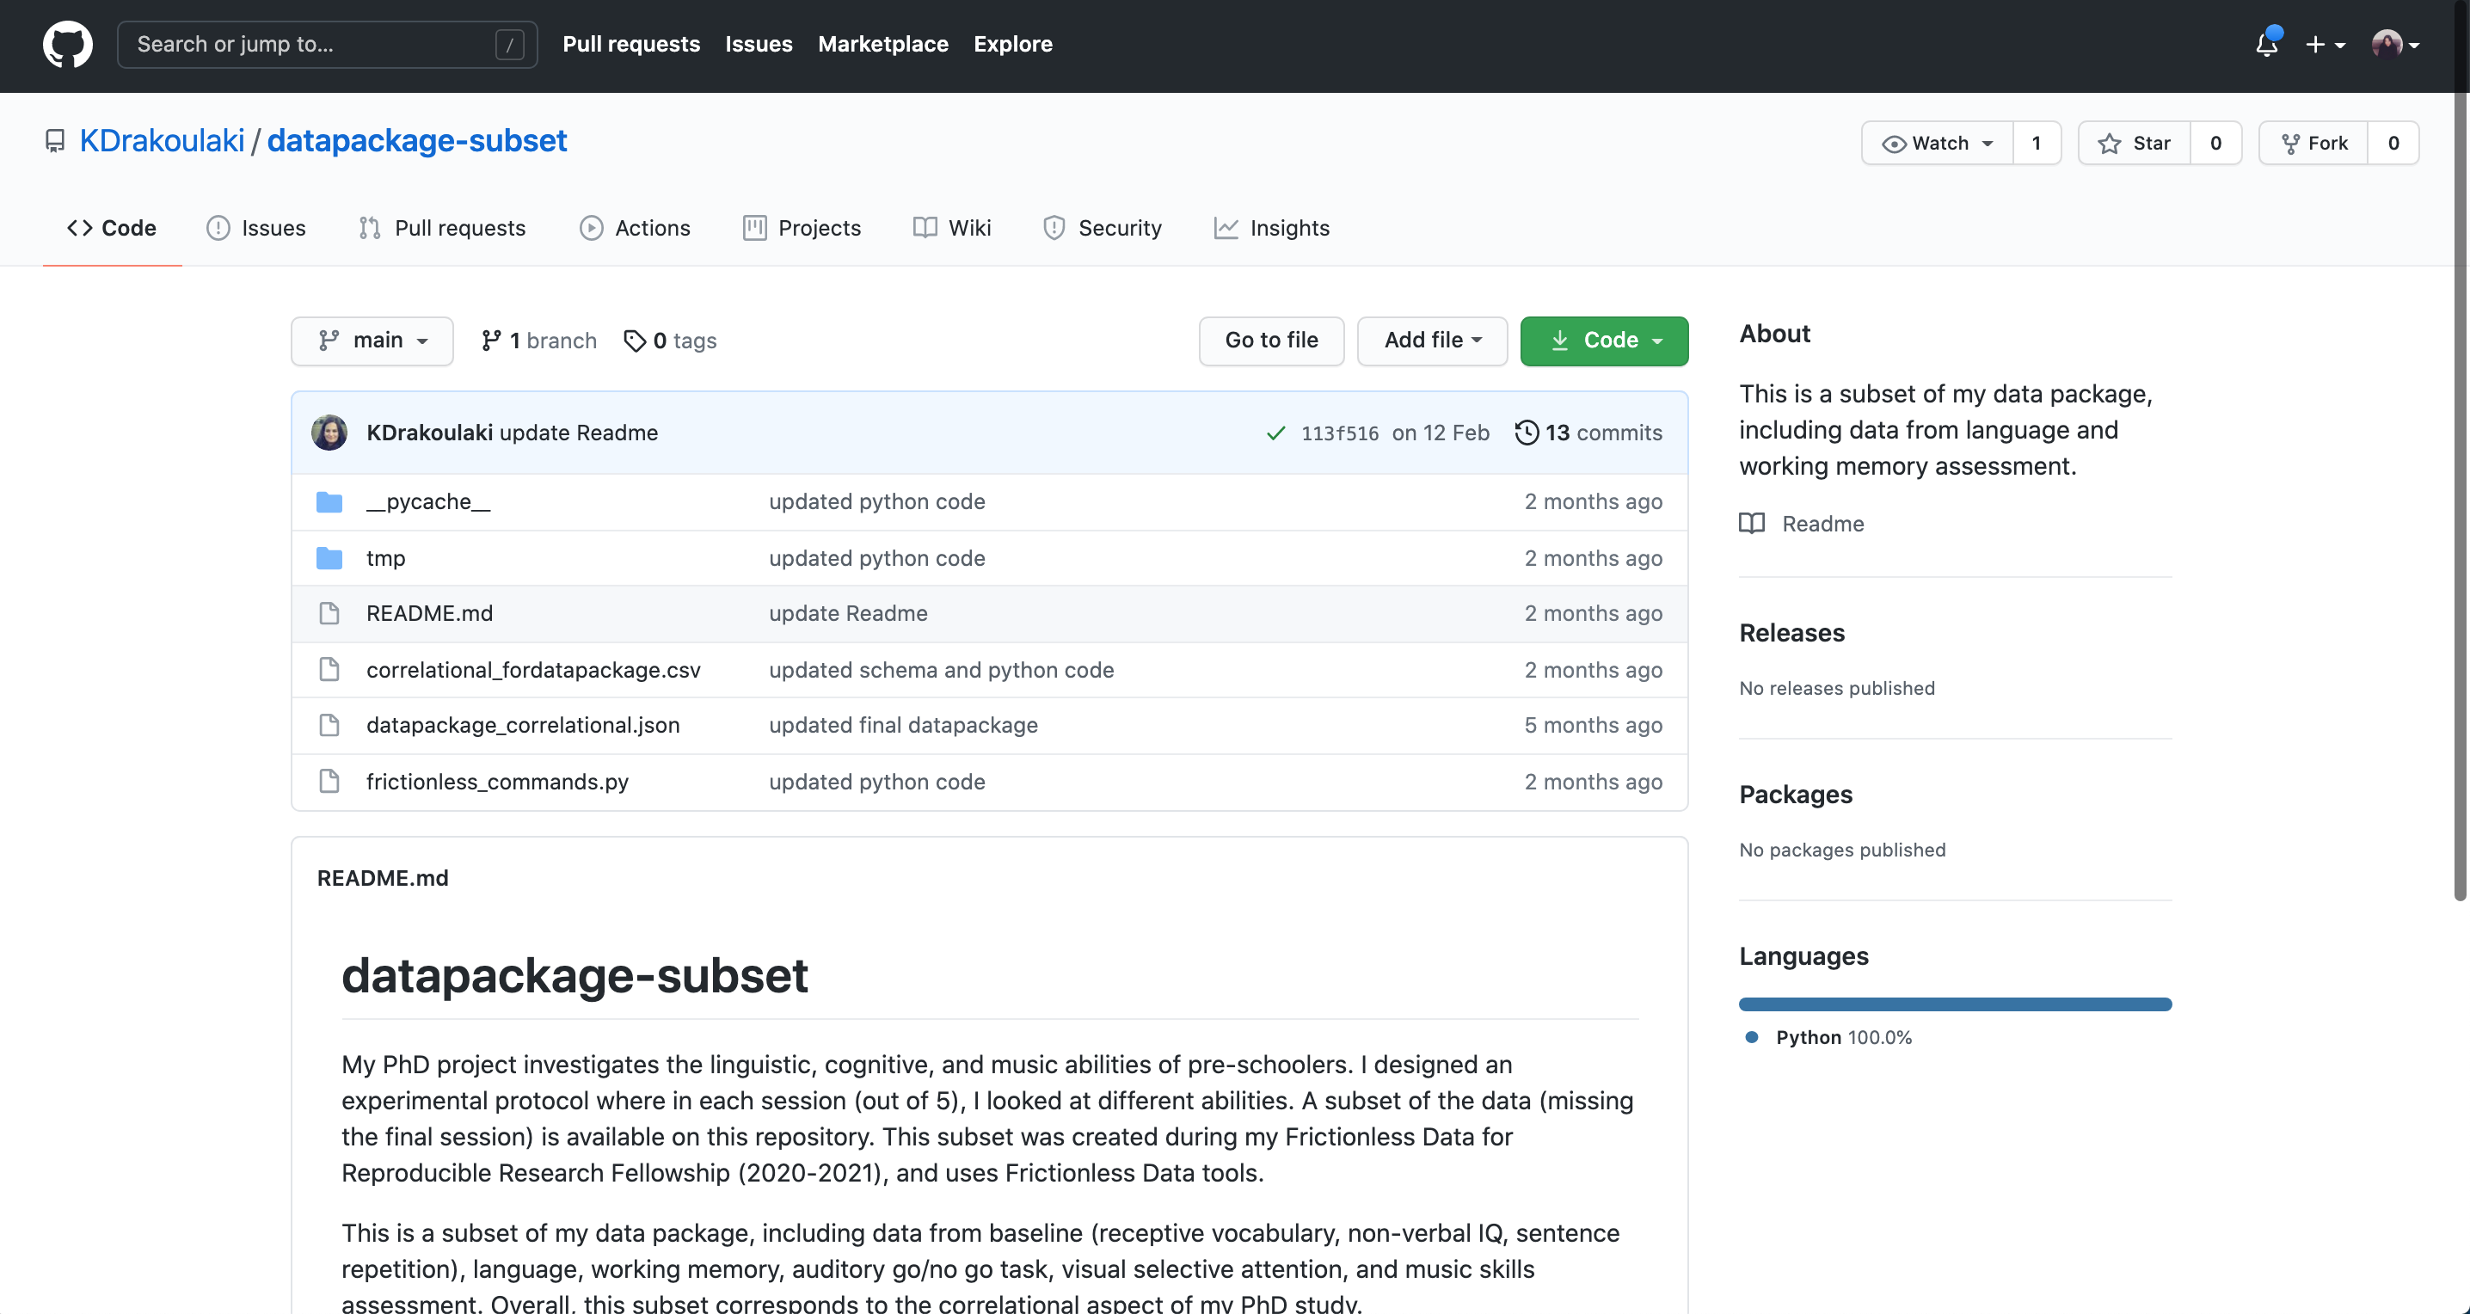Viewport: 2470px width, 1314px height.
Task: Open the user profile avatar menu
Action: click(x=2395, y=44)
